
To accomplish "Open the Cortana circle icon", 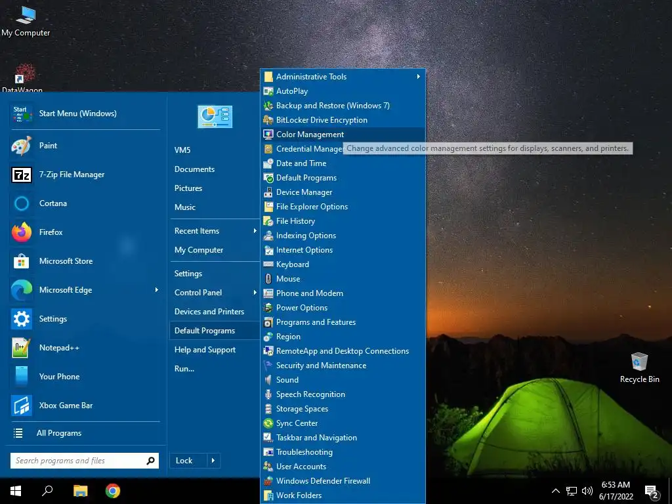I will 22,203.
